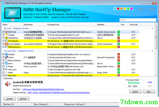Click red stopped icon for PMBVolumeWatcher row

[119, 47]
